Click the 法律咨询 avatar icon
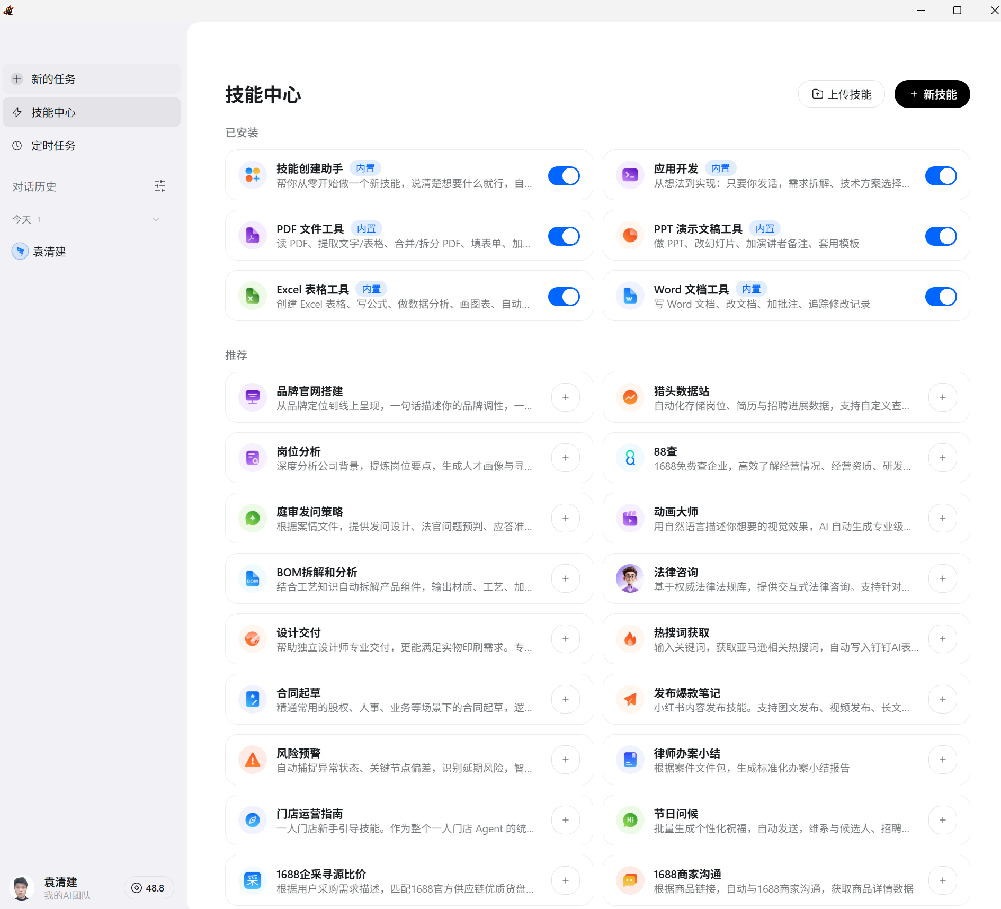Image resolution: width=1001 pixels, height=909 pixels. pos(630,578)
